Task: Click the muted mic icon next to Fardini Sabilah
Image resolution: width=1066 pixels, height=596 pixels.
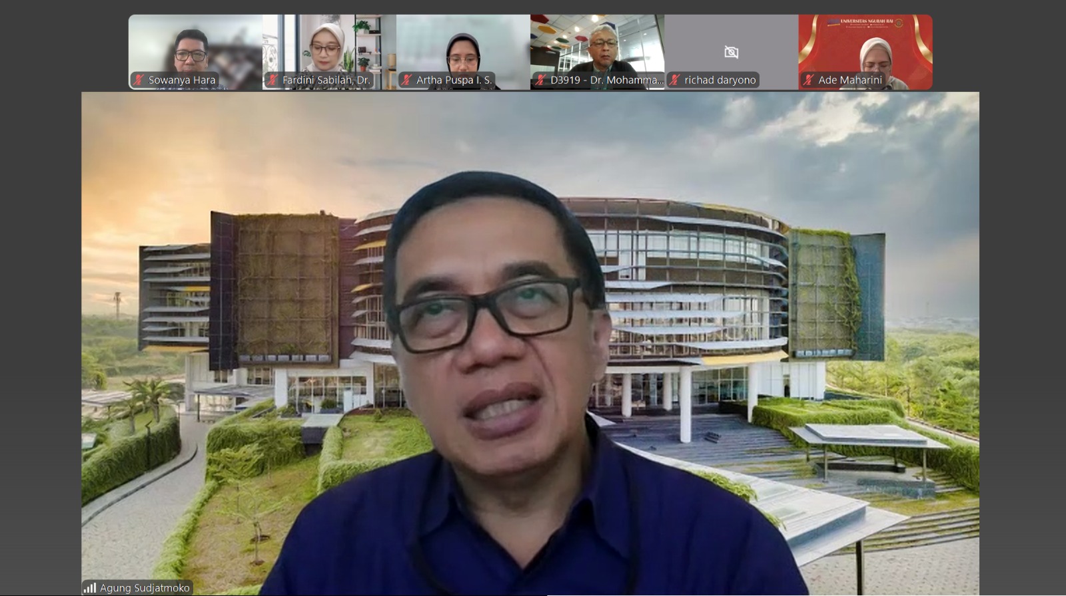Action: [x=273, y=80]
